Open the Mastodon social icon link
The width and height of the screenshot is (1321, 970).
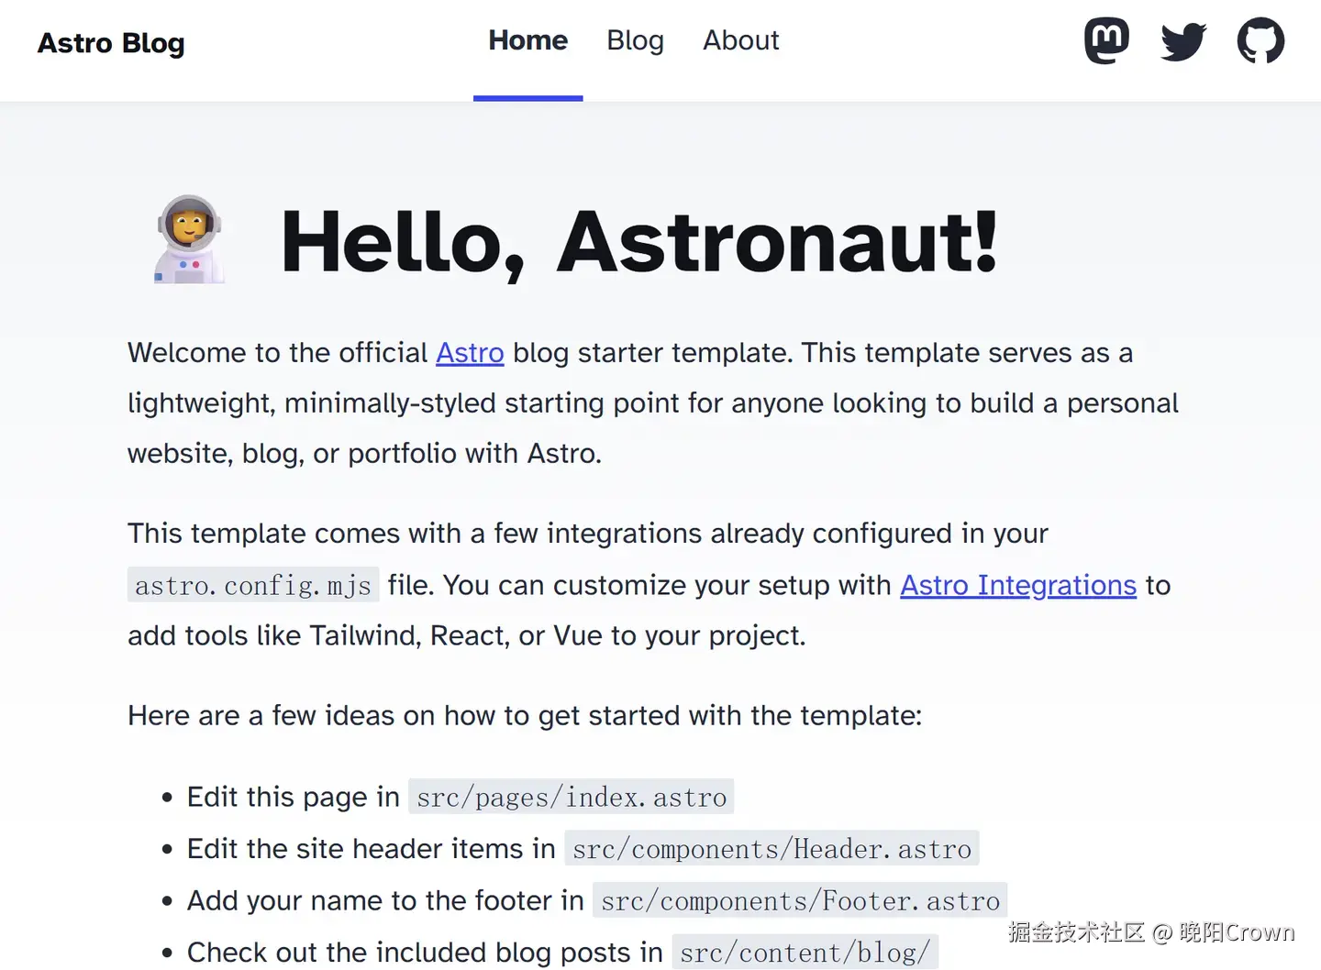1106,41
